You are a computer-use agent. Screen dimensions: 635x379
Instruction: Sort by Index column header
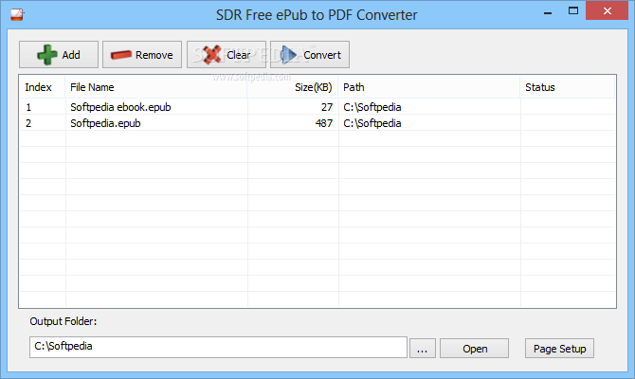42,87
